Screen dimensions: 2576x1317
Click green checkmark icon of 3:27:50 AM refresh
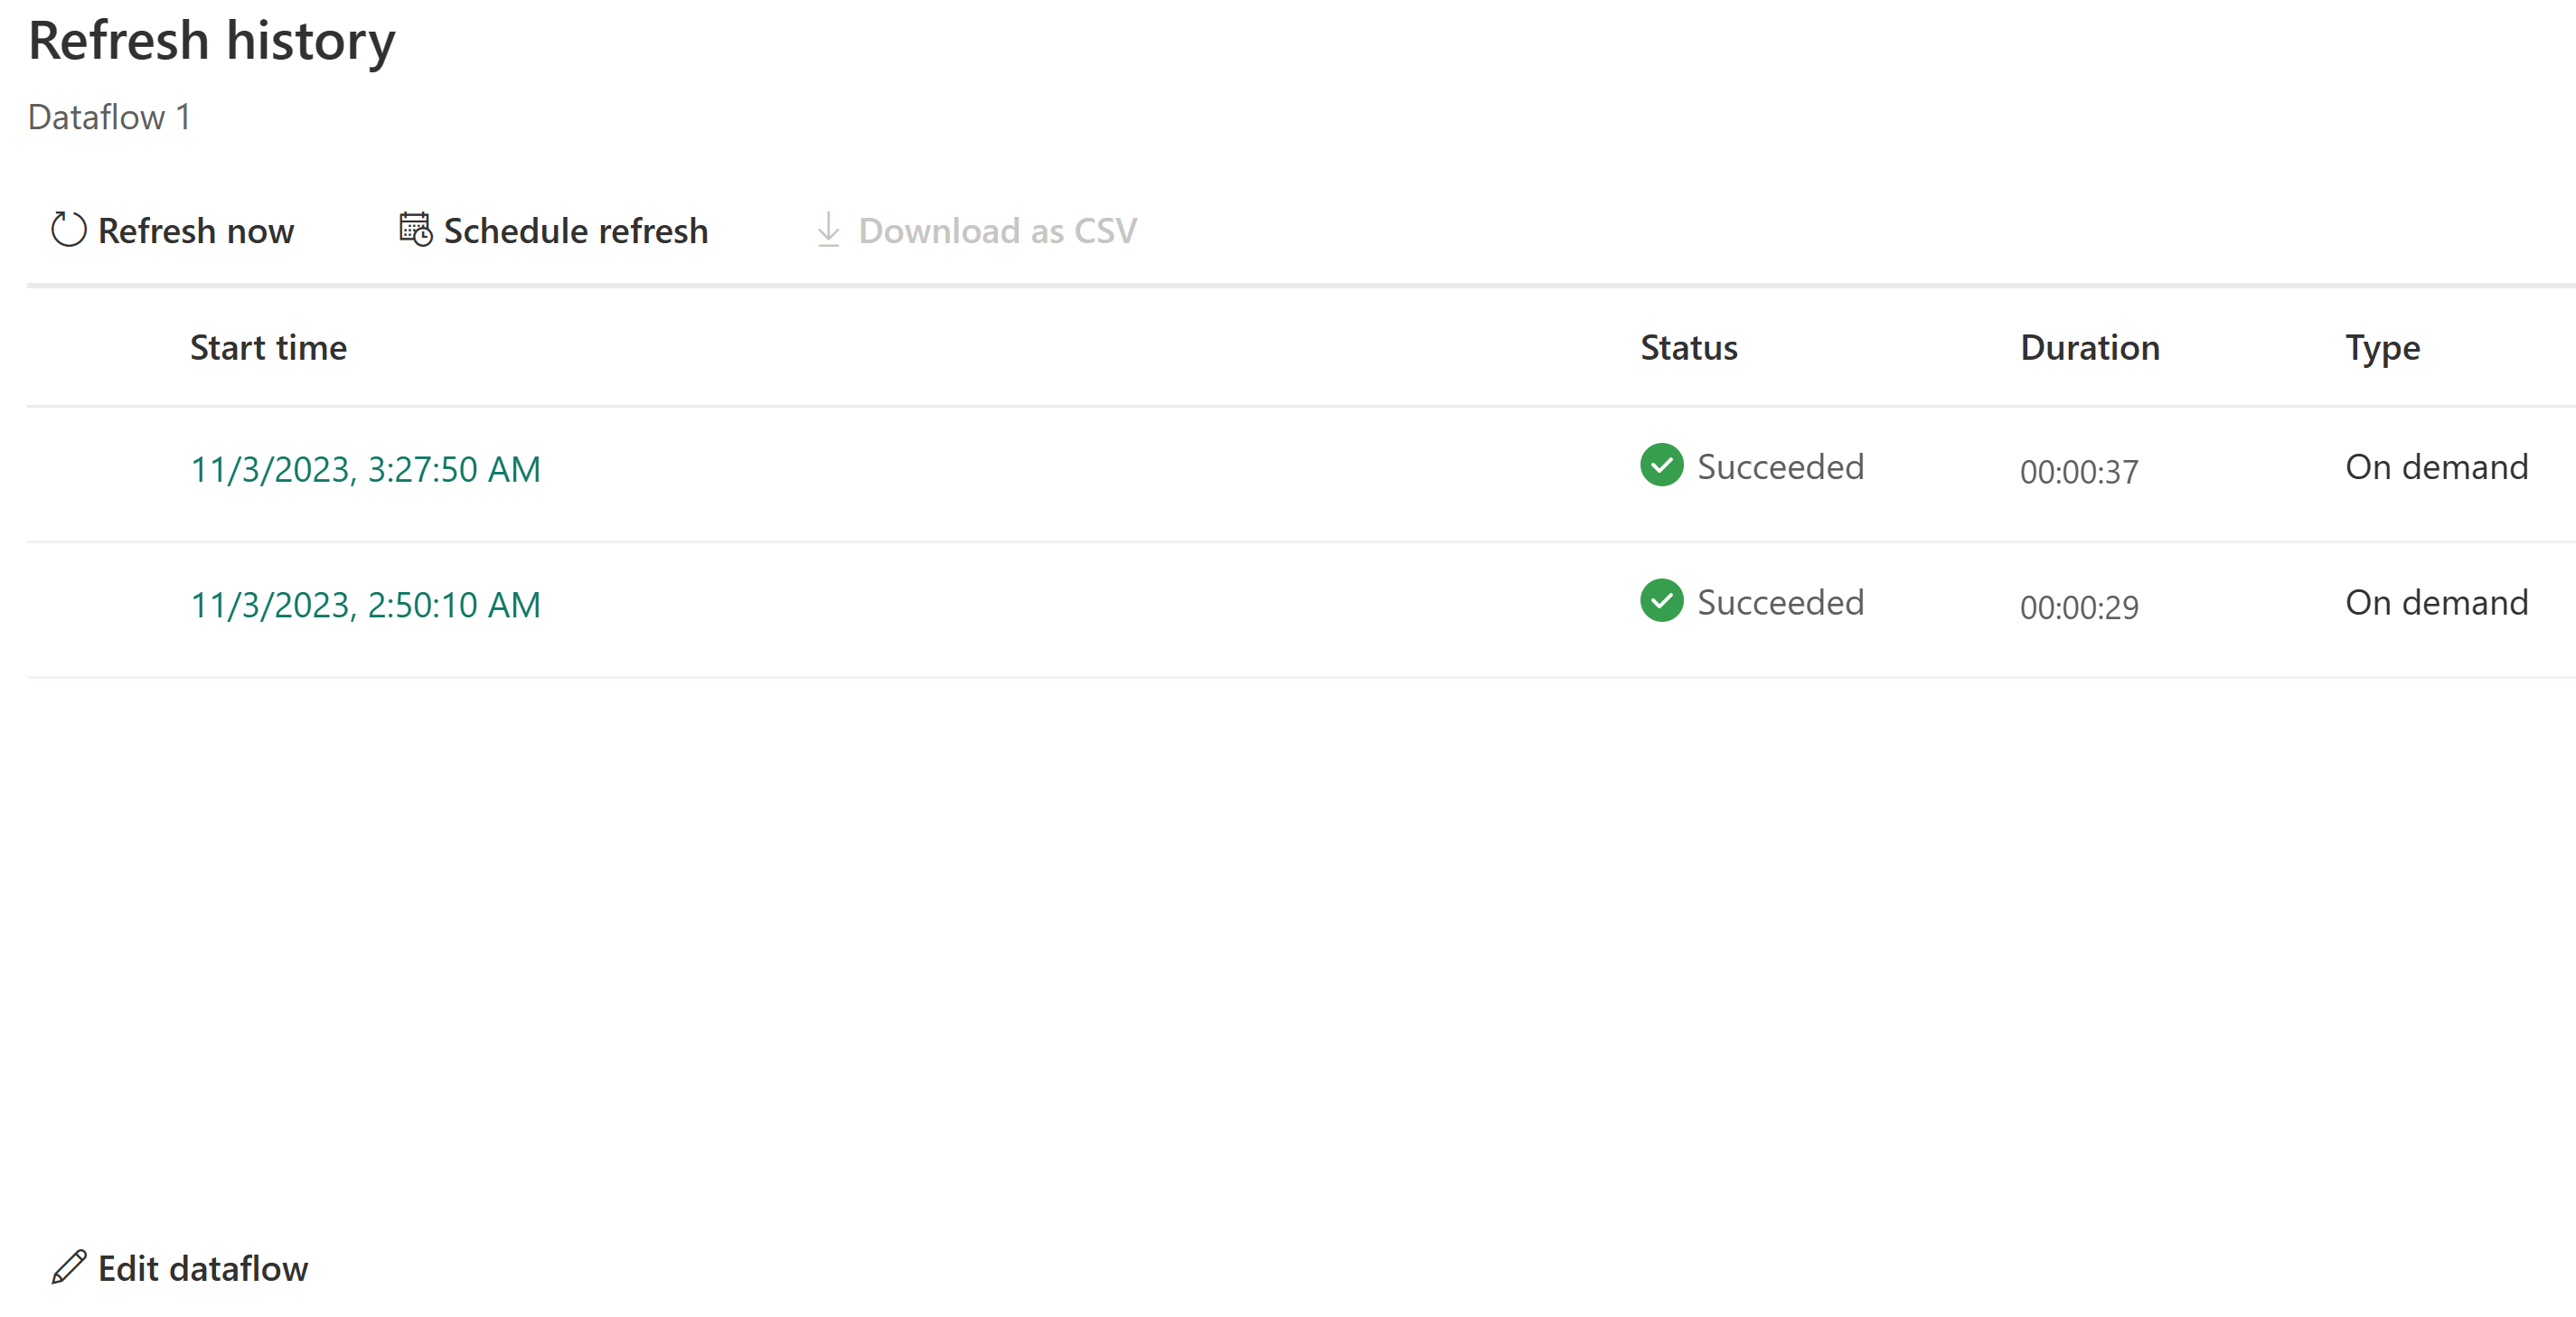pos(1661,465)
